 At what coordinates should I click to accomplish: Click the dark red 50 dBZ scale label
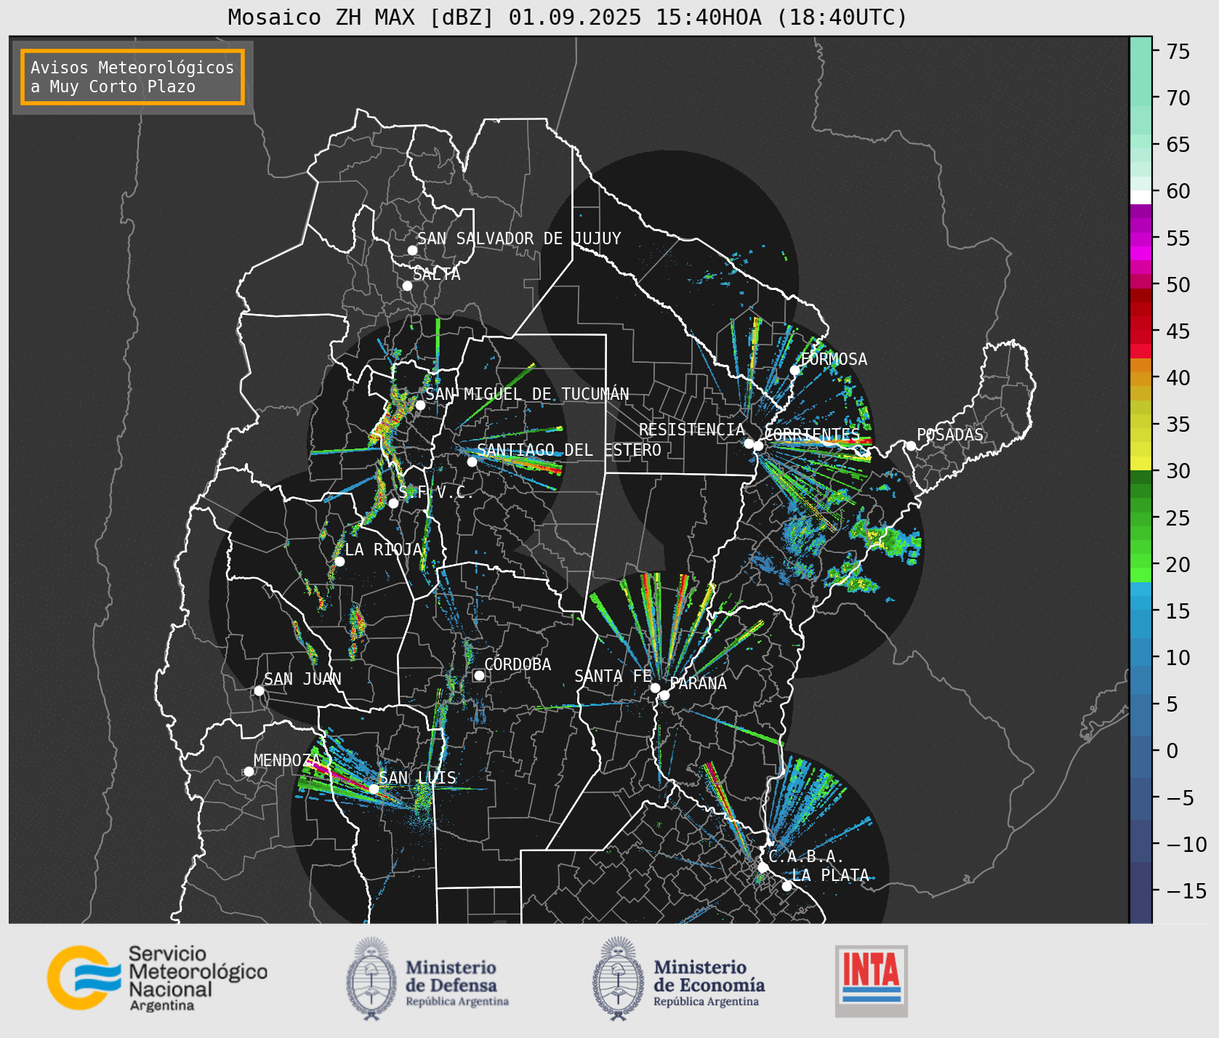pyautogui.click(x=1178, y=284)
